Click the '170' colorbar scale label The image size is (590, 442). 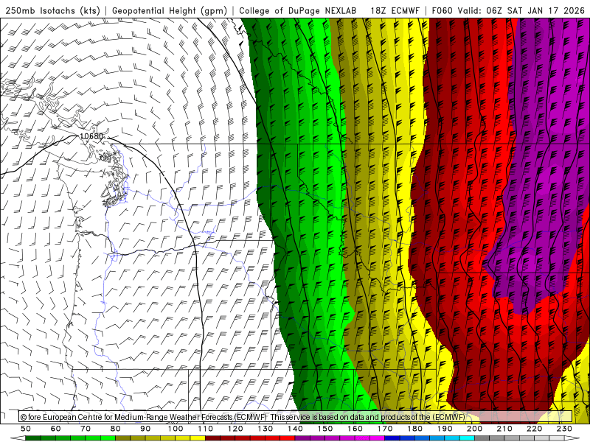385,429
